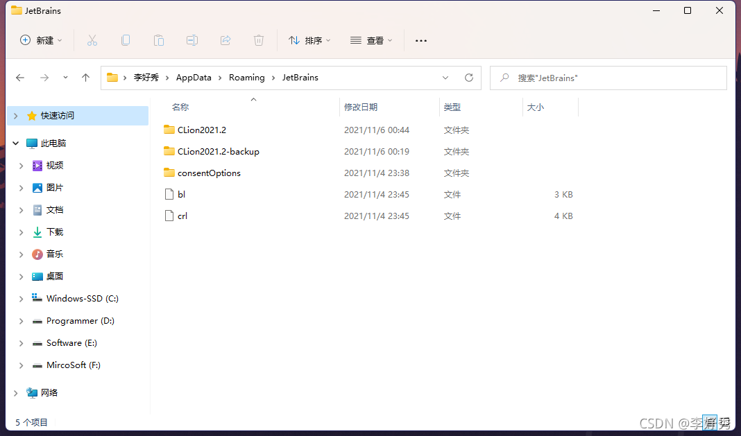
Task: Click the Roaming breadcrumb segment
Action: (247, 78)
